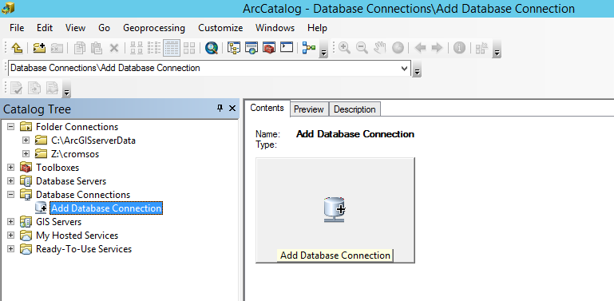Screen dimensions: 614x301
Task: Switch contents view to Large Icons
Action: pyautogui.click(x=137, y=48)
